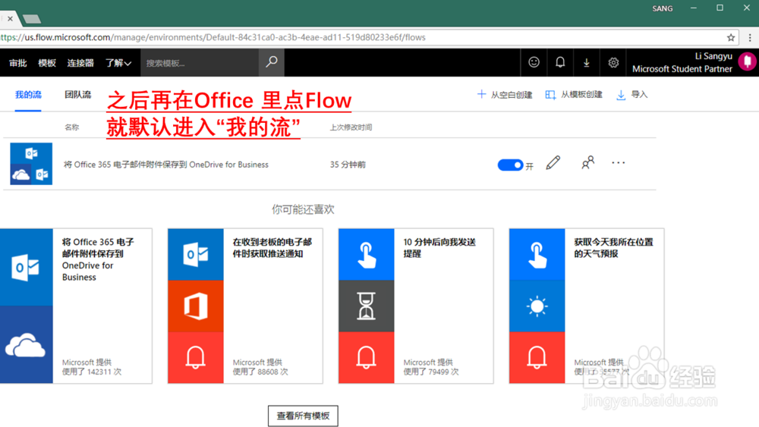Click 查看所有模板 button
This screenshot has height=427, width=759.
[x=303, y=416]
